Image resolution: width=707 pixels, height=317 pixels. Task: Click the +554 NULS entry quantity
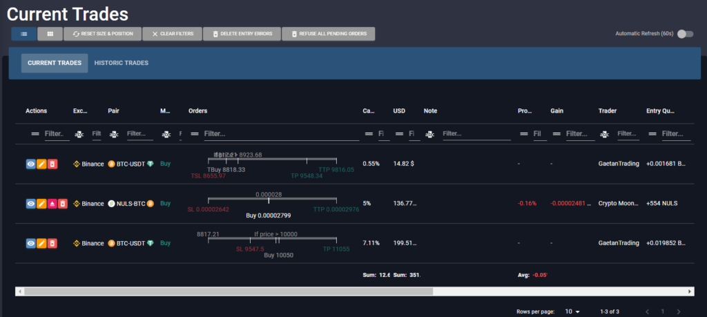pos(661,204)
